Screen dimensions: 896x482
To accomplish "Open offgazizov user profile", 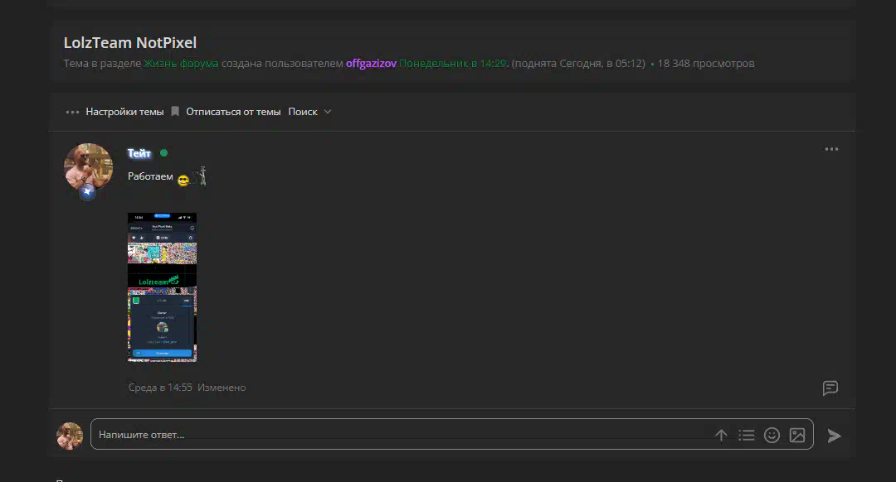I will pyautogui.click(x=371, y=63).
